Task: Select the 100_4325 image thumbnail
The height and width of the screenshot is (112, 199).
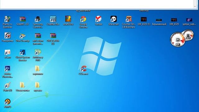Action: point(174,20)
